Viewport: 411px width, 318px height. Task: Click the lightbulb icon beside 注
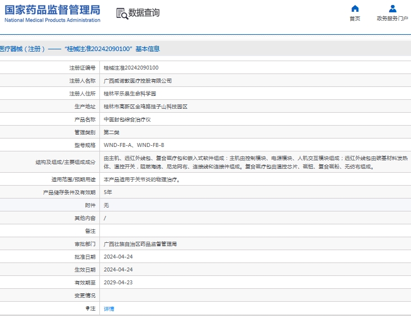(x=88, y=308)
